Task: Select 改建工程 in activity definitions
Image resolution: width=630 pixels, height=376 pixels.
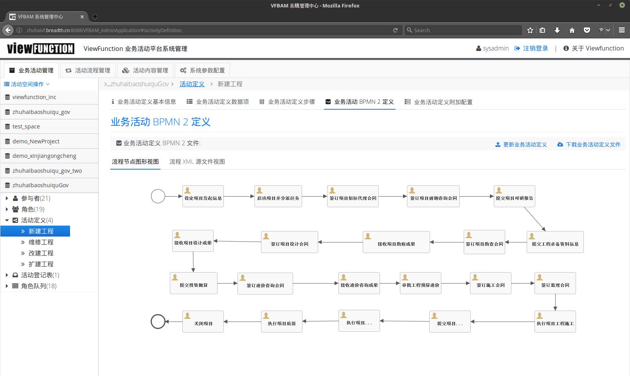Action: click(x=41, y=253)
